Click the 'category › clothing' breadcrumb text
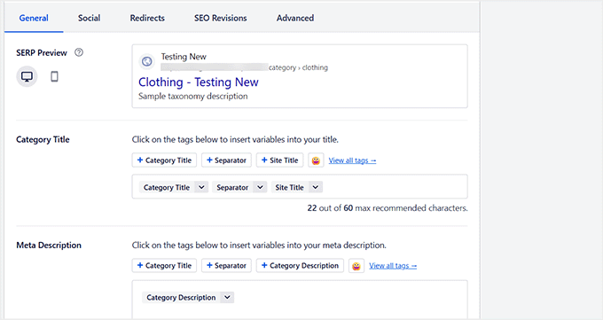Image resolution: width=603 pixels, height=320 pixels. click(x=298, y=67)
